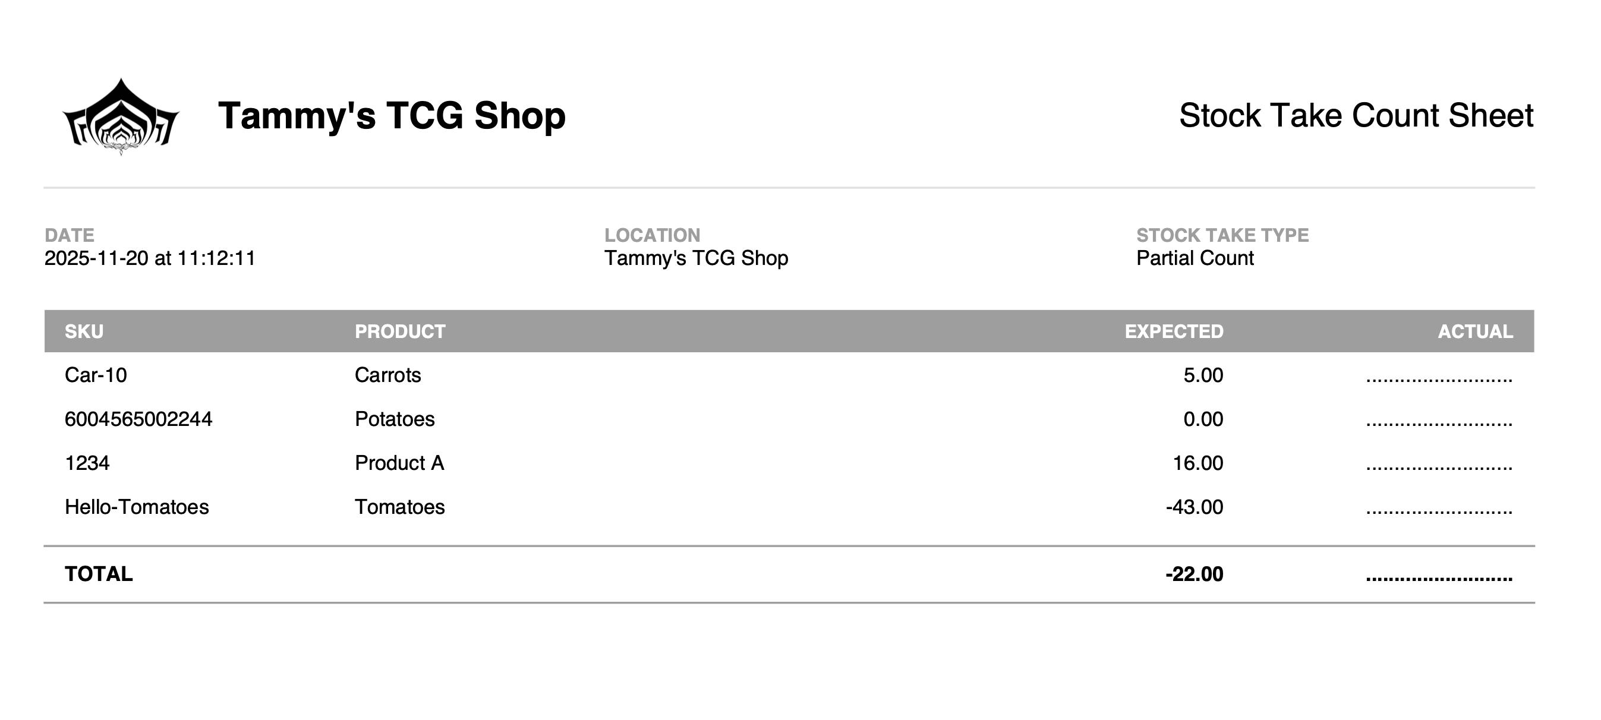Click the Tomatoes actual count line
Screen dimensions: 1601x720
coord(1439,510)
